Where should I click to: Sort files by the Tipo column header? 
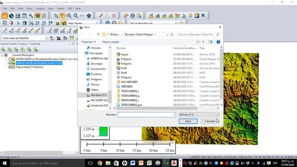coord(202,48)
